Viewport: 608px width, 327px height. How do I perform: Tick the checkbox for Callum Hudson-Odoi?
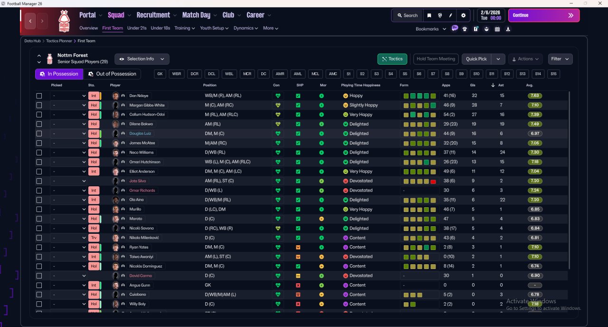click(39, 115)
